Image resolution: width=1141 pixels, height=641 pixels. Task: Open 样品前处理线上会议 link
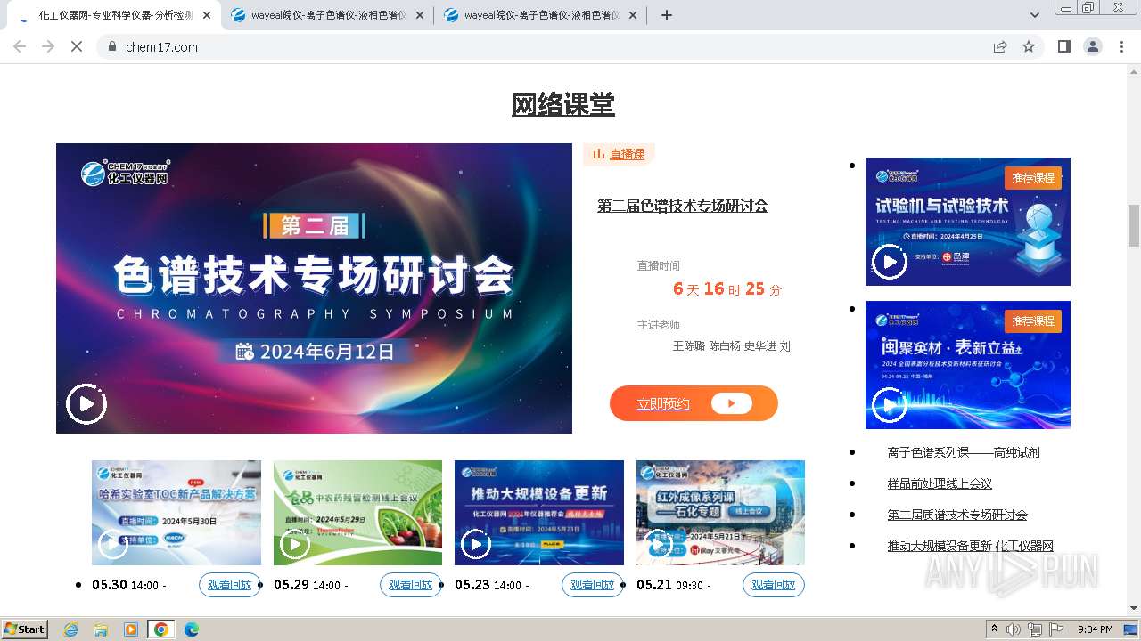coord(940,483)
